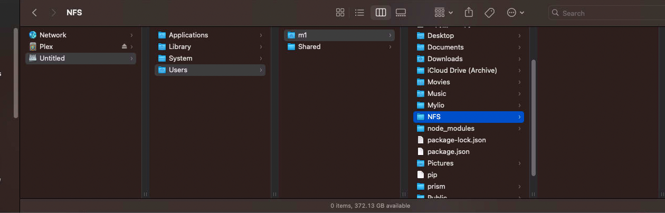
Task: Click the Share icon in toolbar
Action: tap(469, 13)
